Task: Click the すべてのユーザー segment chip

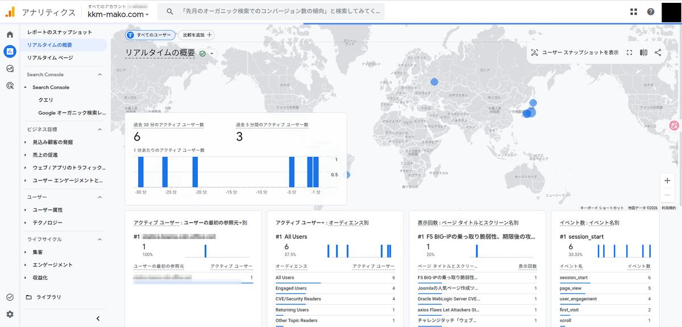Action: 151,35
